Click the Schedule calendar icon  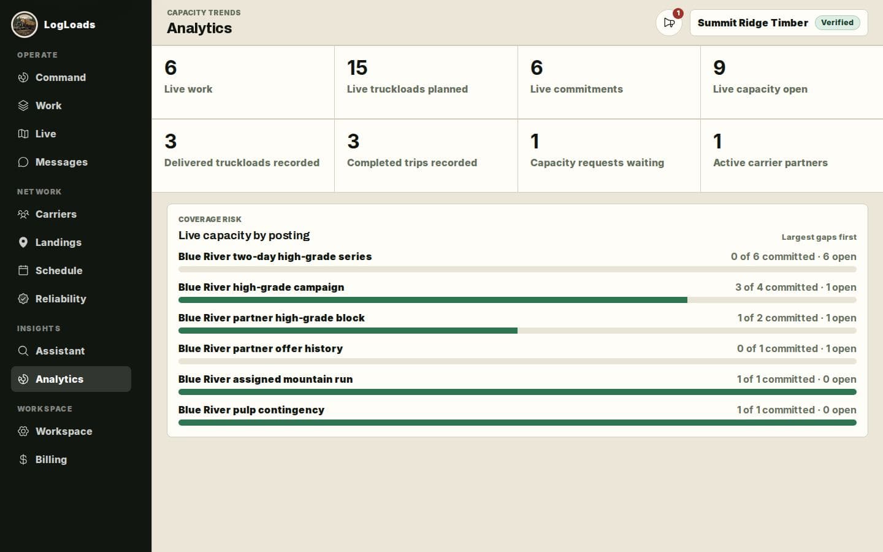coord(23,270)
